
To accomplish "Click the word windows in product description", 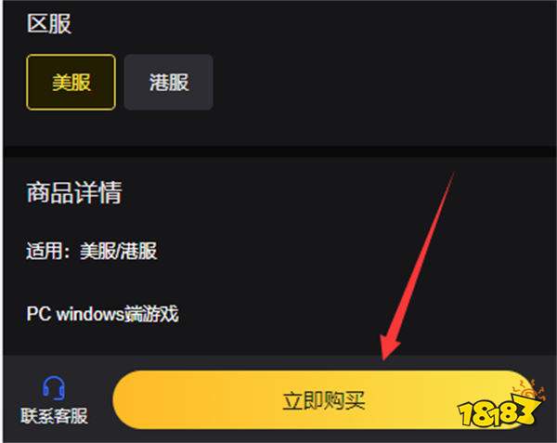I will point(90,314).
